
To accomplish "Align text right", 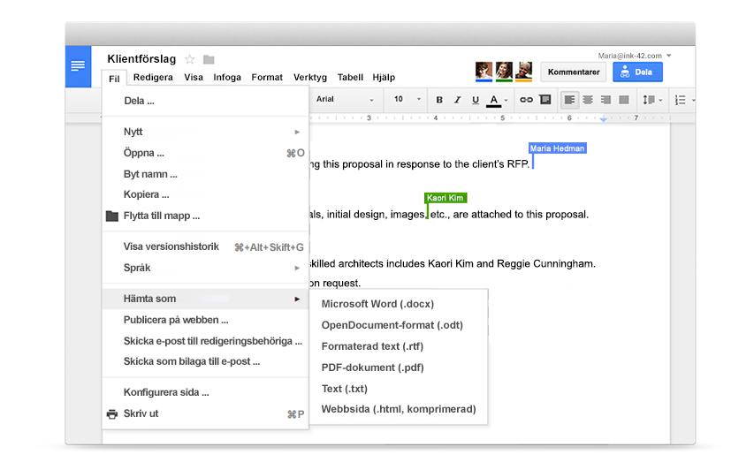I will [x=605, y=100].
